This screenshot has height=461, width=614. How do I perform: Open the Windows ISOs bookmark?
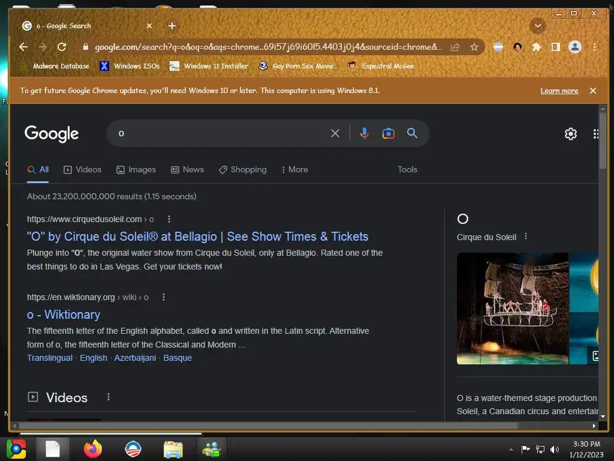pos(130,66)
